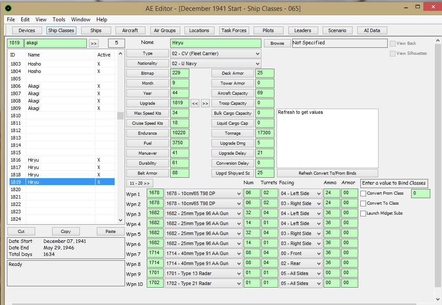This screenshot has width=442, height=305.
Task: Open Wpn 1 facing dropdown set to Left Side
Action: click(x=300, y=194)
